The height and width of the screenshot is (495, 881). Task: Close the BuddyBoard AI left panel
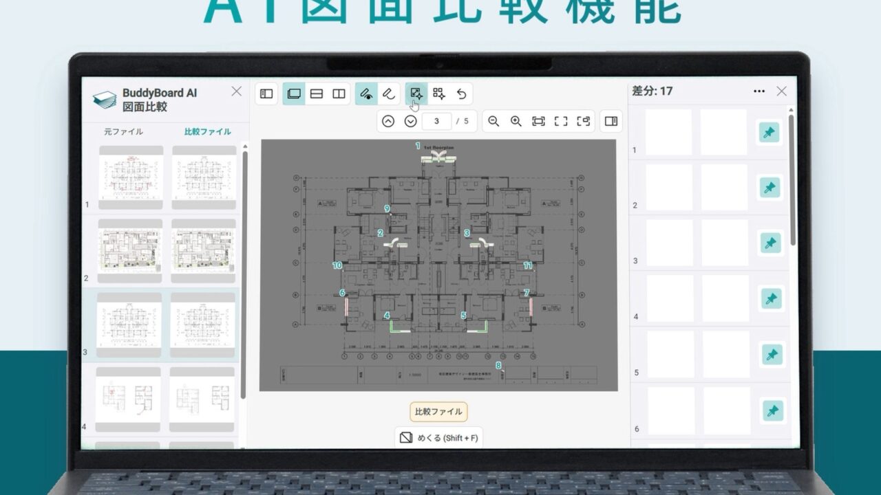(236, 91)
